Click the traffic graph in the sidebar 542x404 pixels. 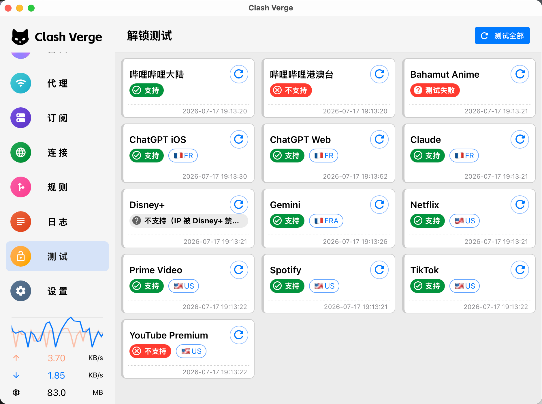pyautogui.click(x=57, y=332)
